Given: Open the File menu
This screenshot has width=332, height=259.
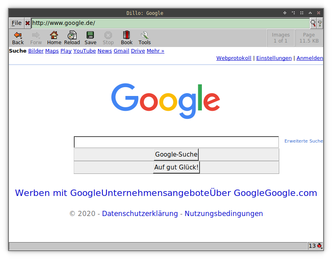Looking at the screenshot, I should (17, 23).
